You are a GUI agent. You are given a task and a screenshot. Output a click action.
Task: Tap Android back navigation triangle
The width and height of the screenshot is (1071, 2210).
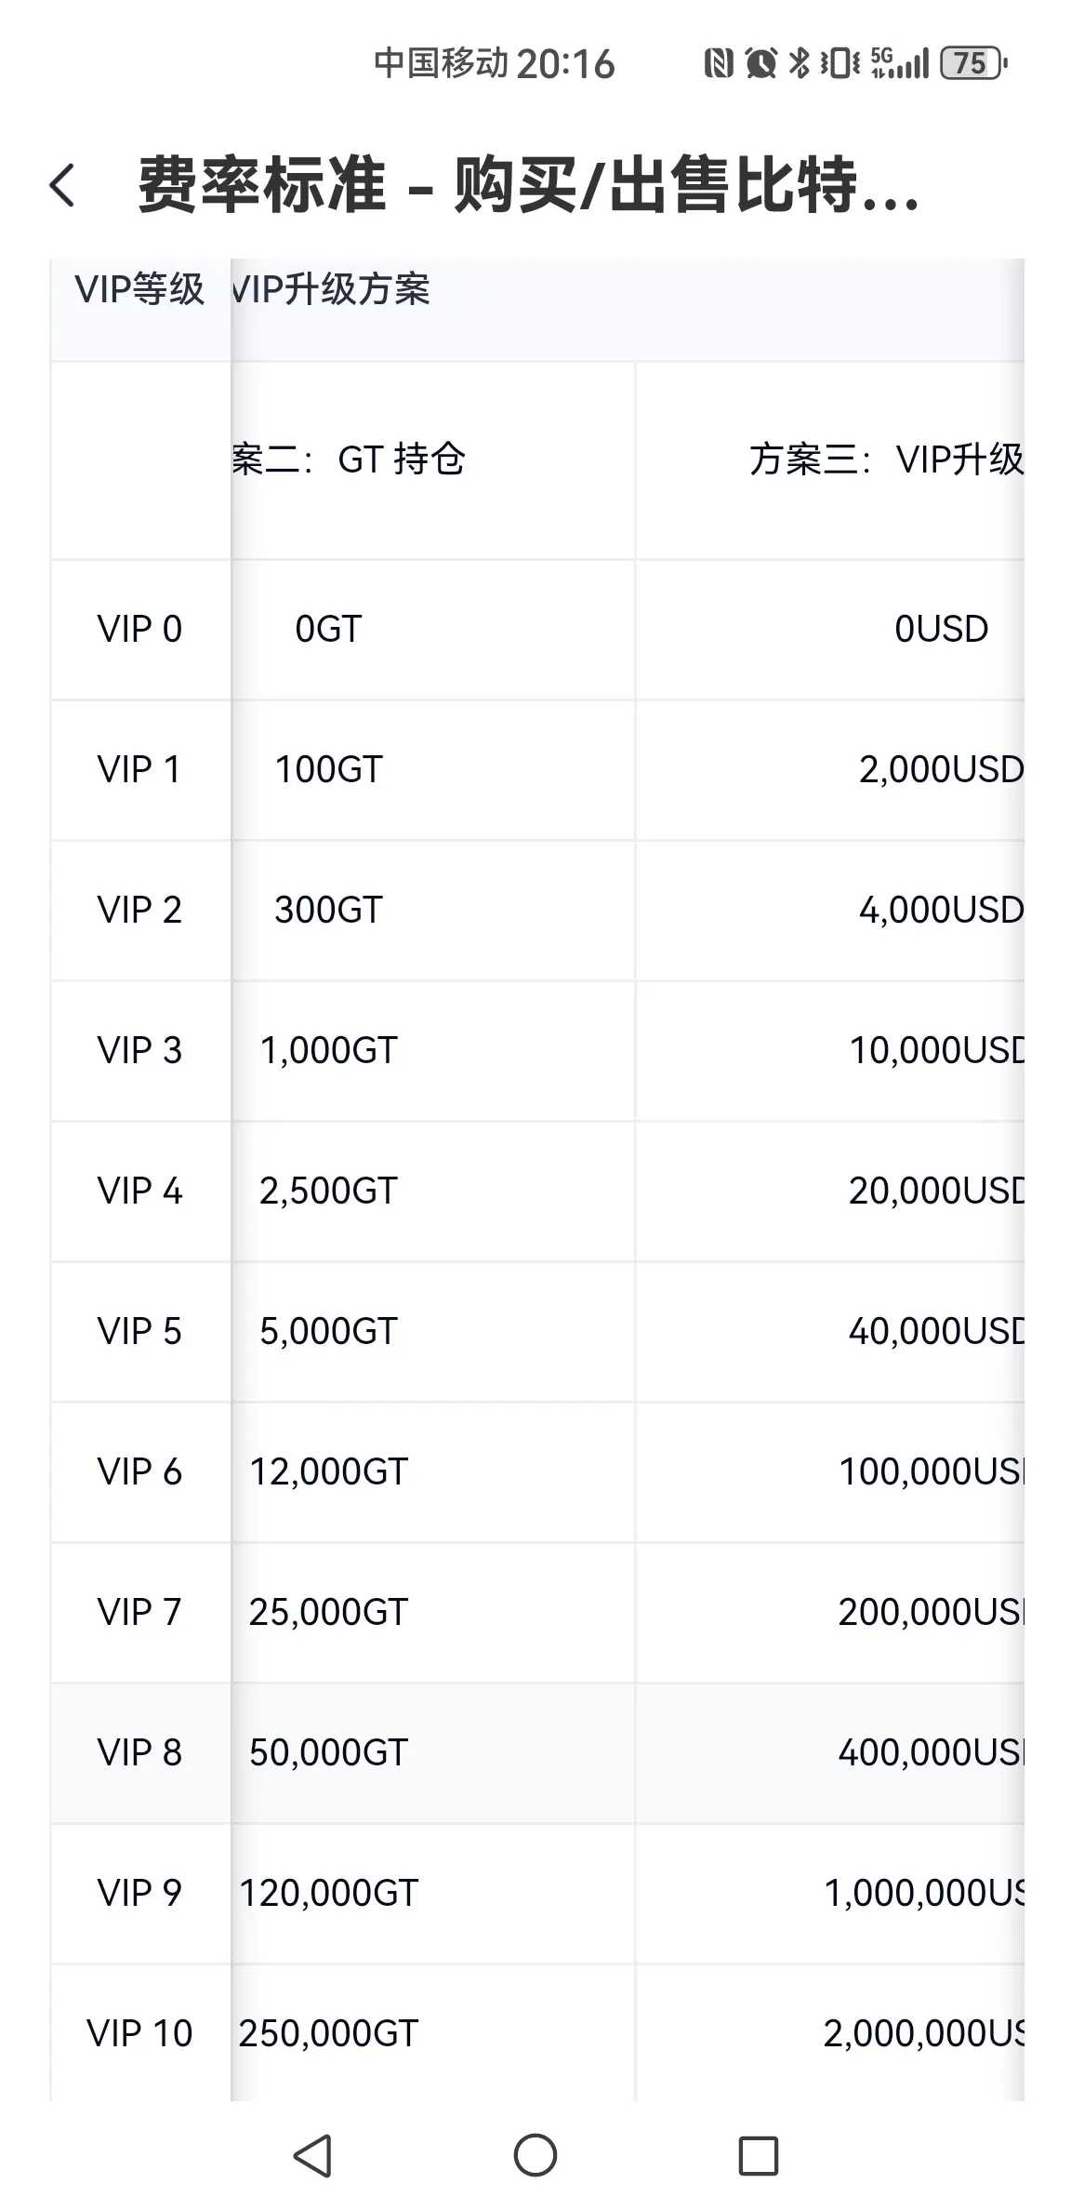pyautogui.click(x=313, y=2155)
